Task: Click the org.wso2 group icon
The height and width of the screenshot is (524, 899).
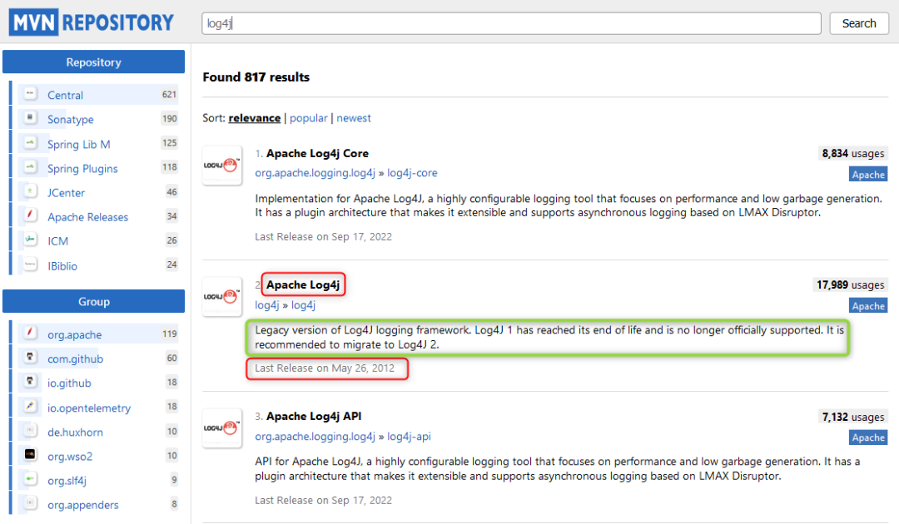Action: tap(31, 455)
